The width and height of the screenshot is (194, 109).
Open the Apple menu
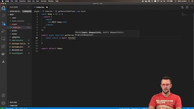(x=2, y=1)
